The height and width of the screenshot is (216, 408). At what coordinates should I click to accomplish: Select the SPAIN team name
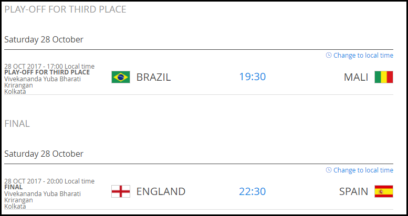pyautogui.click(x=353, y=191)
